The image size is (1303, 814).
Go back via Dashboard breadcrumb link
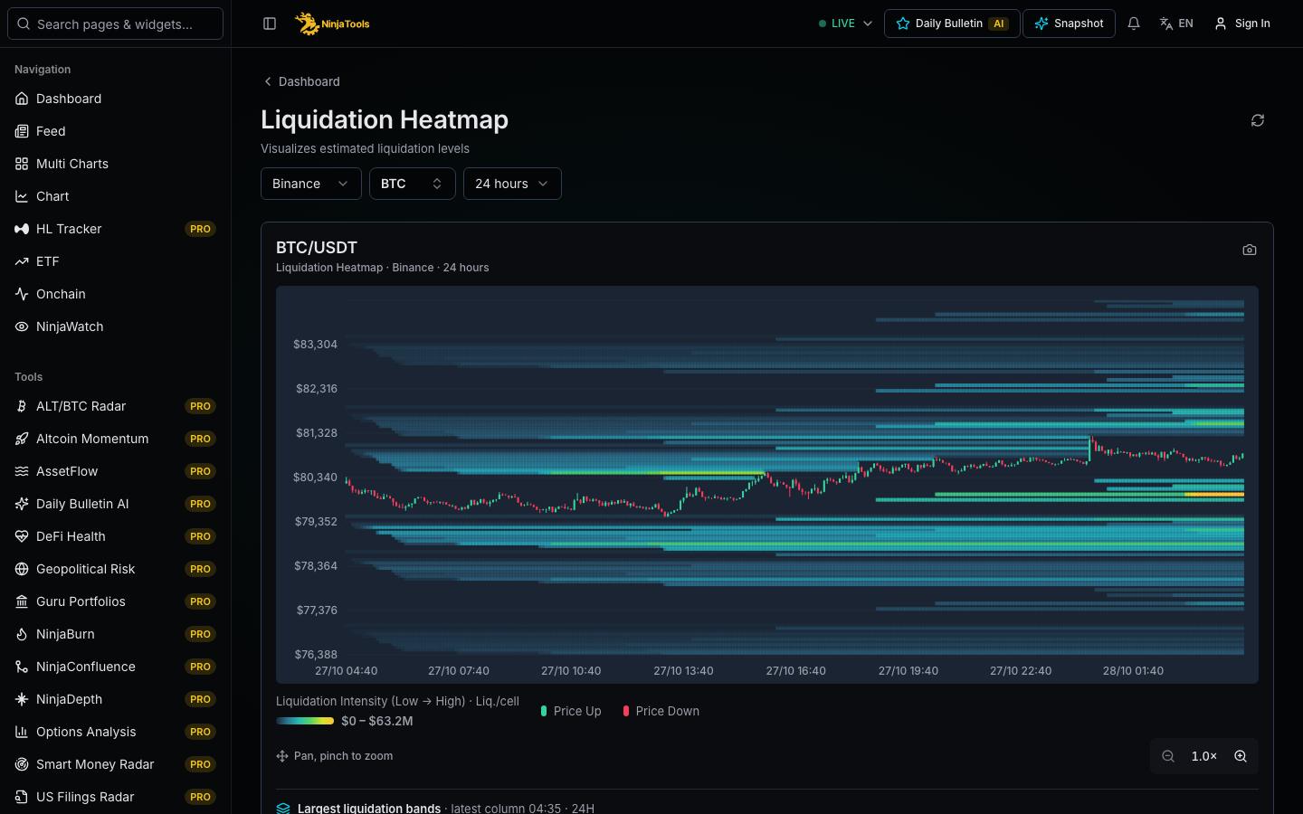(301, 81)
